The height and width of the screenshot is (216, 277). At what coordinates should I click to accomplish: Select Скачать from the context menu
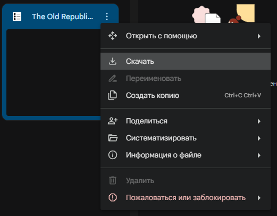click(x=186, y=61)
